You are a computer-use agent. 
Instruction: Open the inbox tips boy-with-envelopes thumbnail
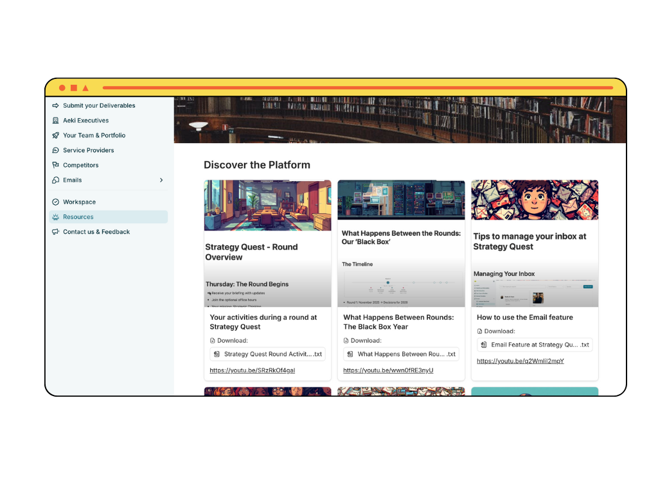535,200
